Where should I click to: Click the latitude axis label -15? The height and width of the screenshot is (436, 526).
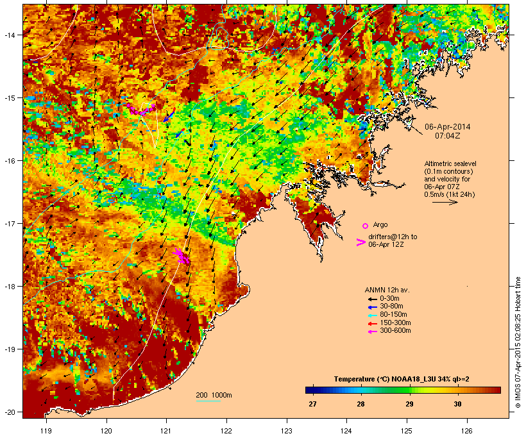pyautogui.click(x=9, y=98)
